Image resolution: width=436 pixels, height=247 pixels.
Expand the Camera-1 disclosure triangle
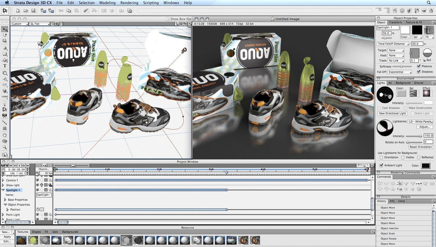(x=3, y=180)
